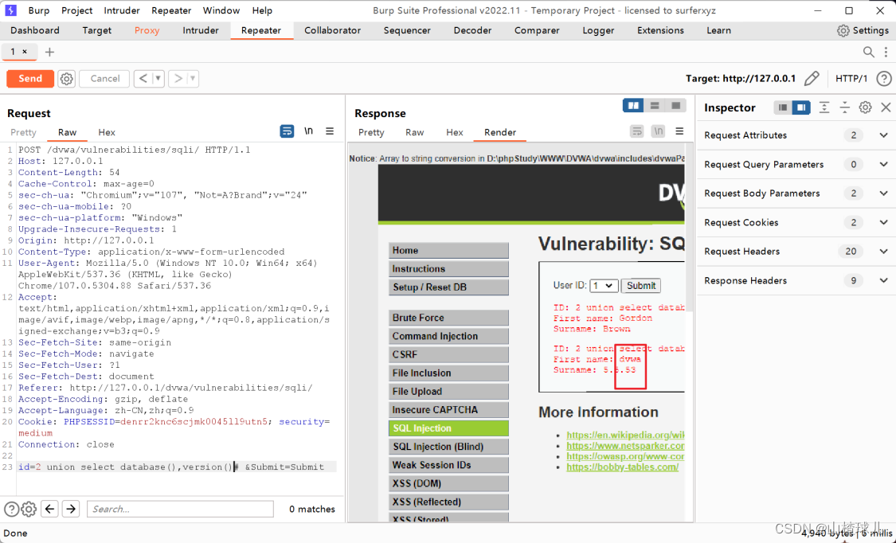Image resolution: width=896 pixels, height=543 pixels.
Task: Select tabbed request/response layout
Action: pos(676,106)
